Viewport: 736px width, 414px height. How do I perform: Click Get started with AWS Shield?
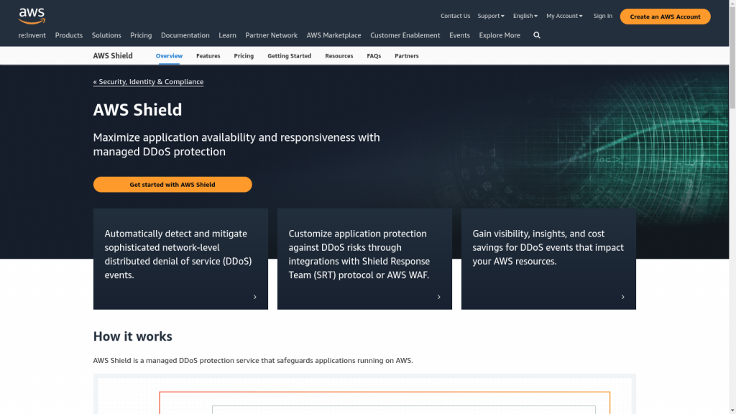coord(172,184)
